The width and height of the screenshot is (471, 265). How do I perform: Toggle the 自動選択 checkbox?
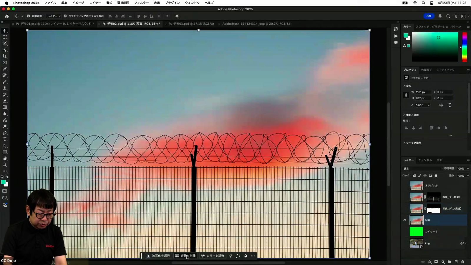[28, 16]
